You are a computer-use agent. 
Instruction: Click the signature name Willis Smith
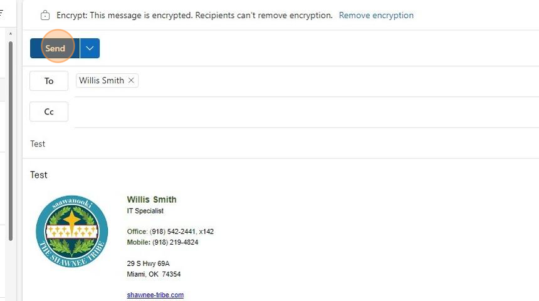coord(152,200)
